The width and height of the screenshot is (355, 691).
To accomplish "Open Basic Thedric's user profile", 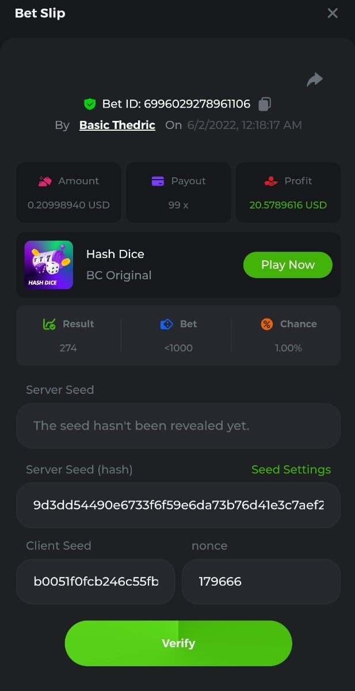I will click(117, 125).
